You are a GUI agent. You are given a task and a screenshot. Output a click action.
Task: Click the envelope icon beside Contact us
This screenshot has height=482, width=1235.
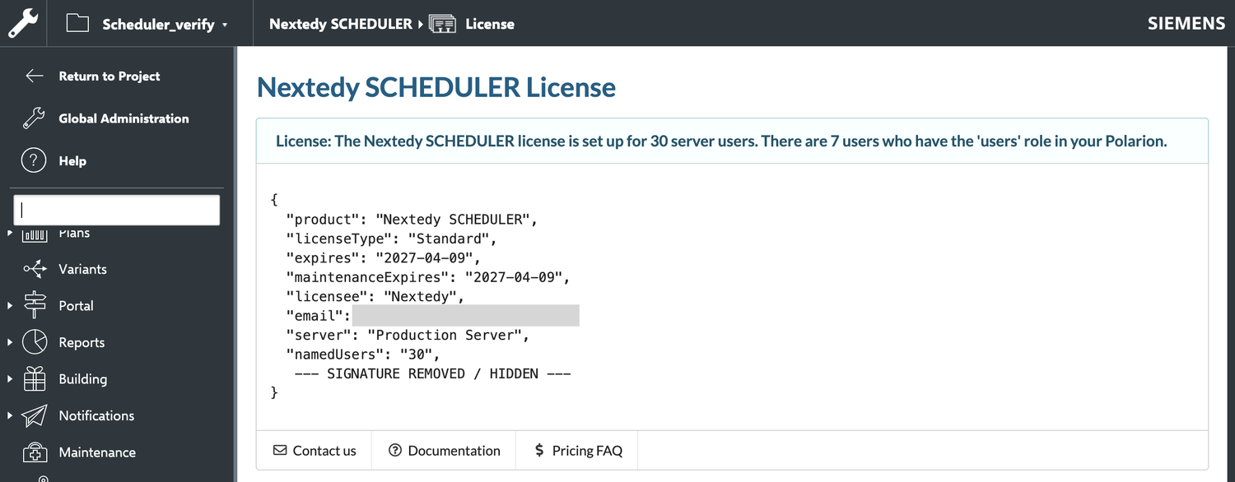coord(280,450)
